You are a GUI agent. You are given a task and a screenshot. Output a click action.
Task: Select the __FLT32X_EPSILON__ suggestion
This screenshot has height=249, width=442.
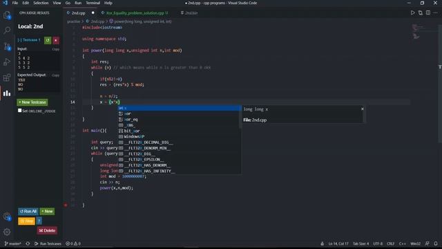pyautogui.click(x=180, y=160)
